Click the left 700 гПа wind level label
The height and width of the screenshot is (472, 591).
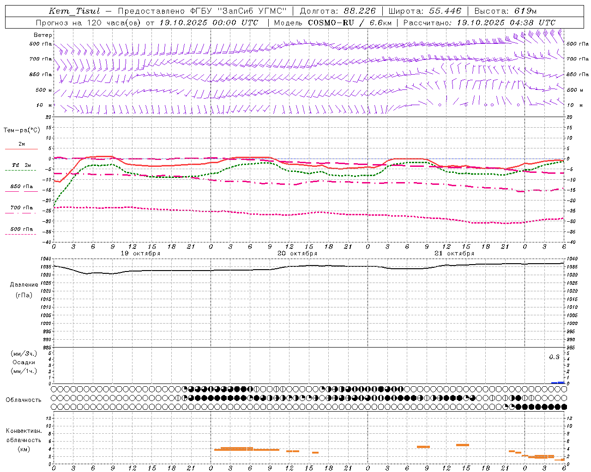tap(41, 59)
